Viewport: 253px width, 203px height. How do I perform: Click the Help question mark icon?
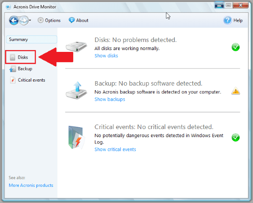coord(228,20)
